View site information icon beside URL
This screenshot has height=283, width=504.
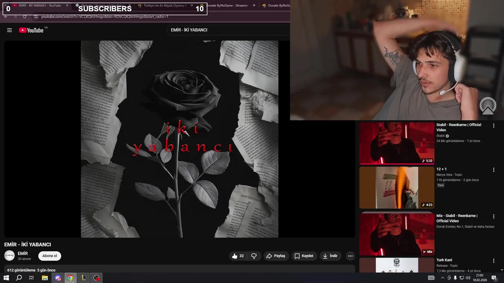(x=36, y=17)
